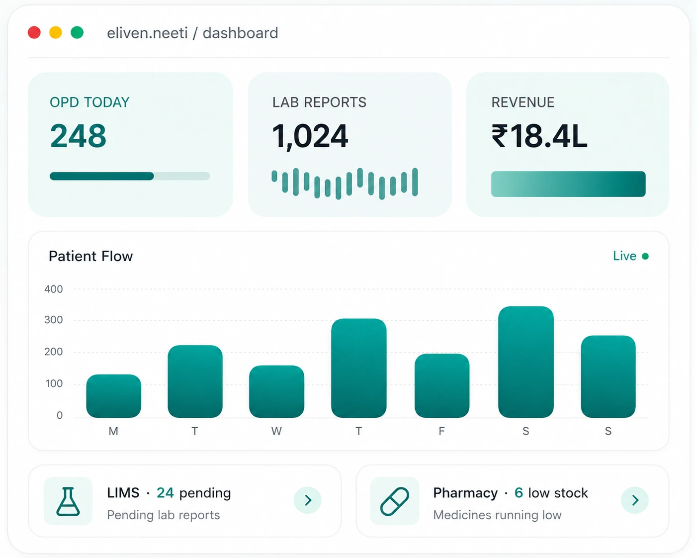697x558 pixels.
Task: Open the REVENUE ₹18.4L card
Action: click(568, 145)
